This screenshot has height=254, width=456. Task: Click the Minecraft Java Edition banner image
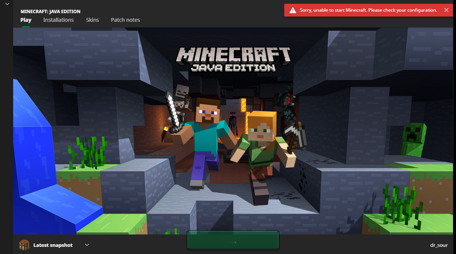click(233, 131)
